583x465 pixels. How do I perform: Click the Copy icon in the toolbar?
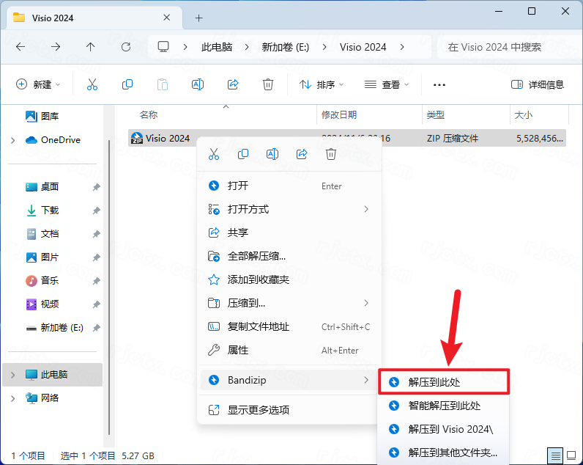pos(127,84)
